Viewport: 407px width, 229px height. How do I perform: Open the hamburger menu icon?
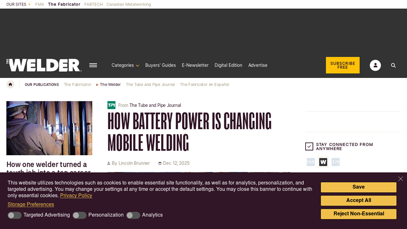pyautogui.click(x=93, y=65)
